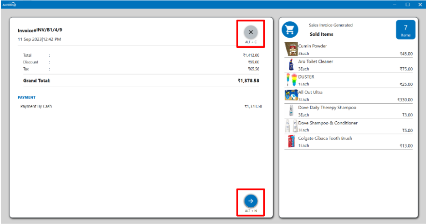This screenshot has width=426, height=224.
Task: Click the All Out Ultra product thumbnail
Action: [291, 95]
